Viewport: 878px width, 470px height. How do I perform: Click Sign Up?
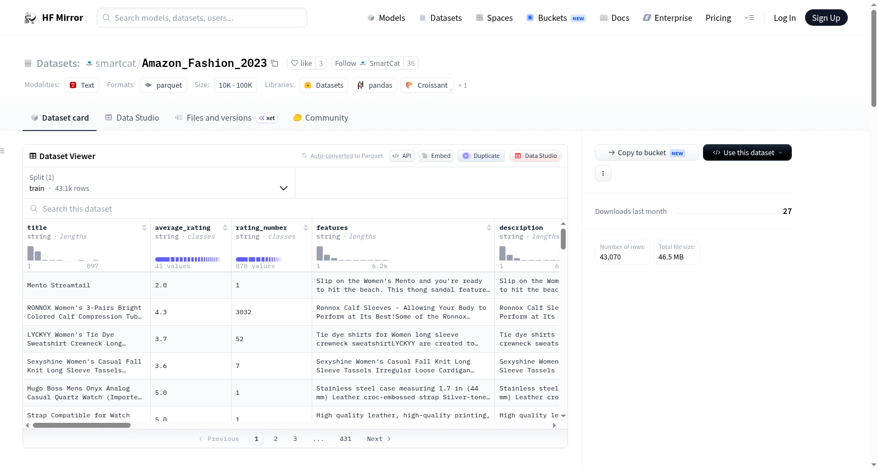(826, 18)
